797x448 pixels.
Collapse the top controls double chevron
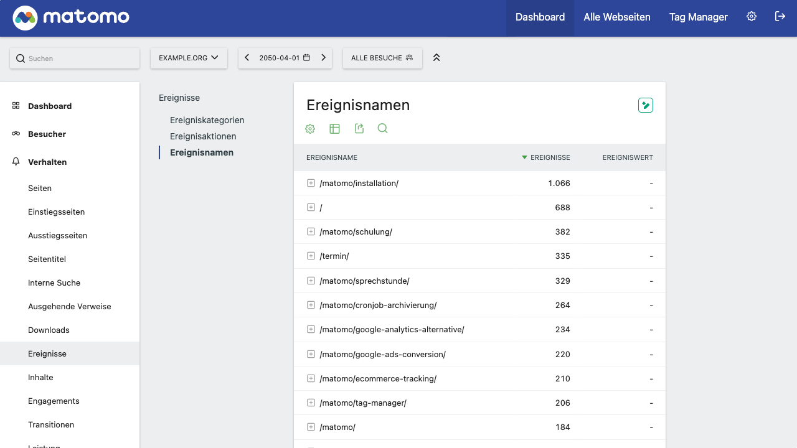436,58
